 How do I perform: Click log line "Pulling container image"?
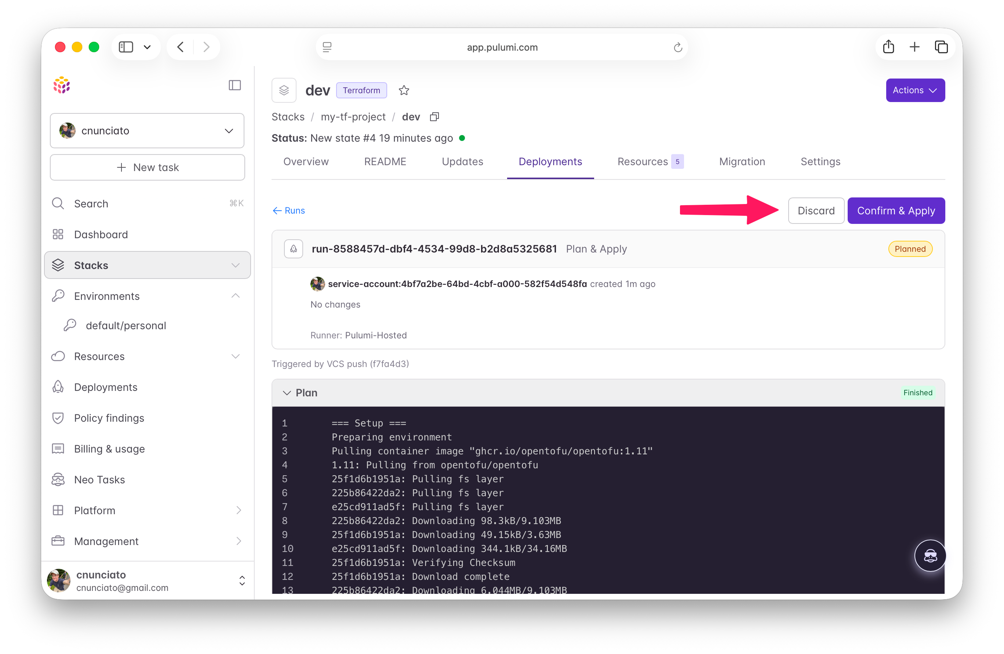click(492, 451)
